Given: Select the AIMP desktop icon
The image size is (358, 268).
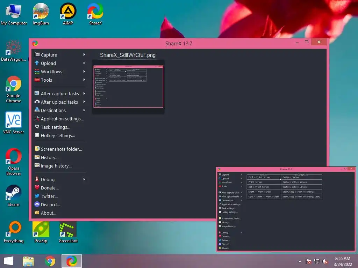Looking at the screenshot, I should tap(68, 14).
